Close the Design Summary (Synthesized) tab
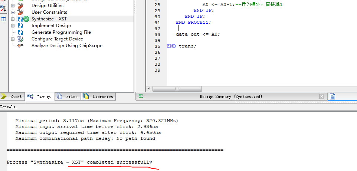Screen dimensions: 357x171 pyautogui.click(x=322, y=96)
